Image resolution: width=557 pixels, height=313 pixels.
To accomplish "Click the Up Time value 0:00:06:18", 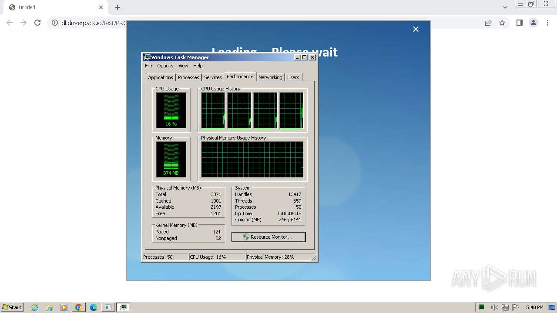I will 289,213.
